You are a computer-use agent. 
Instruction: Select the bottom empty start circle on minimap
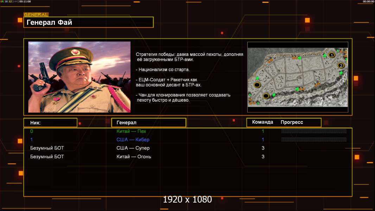(x=266, y=96)
